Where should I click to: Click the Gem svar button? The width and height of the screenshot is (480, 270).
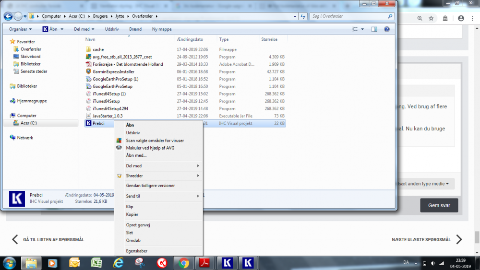tap(439, 205)
